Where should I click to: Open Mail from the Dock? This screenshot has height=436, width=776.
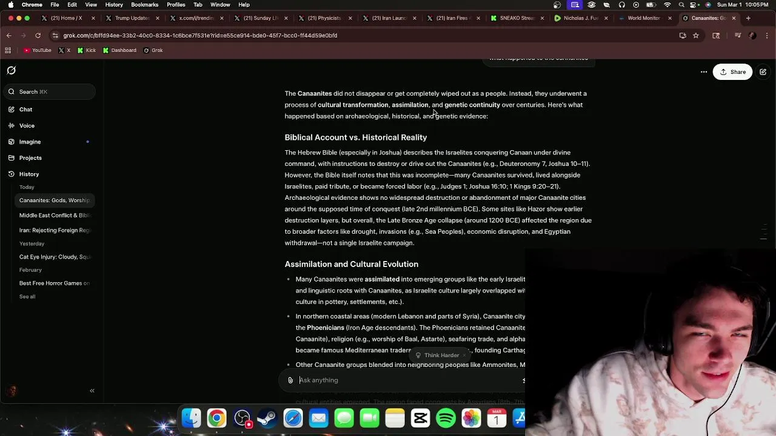pyautogui.click(x=318, y=418)
